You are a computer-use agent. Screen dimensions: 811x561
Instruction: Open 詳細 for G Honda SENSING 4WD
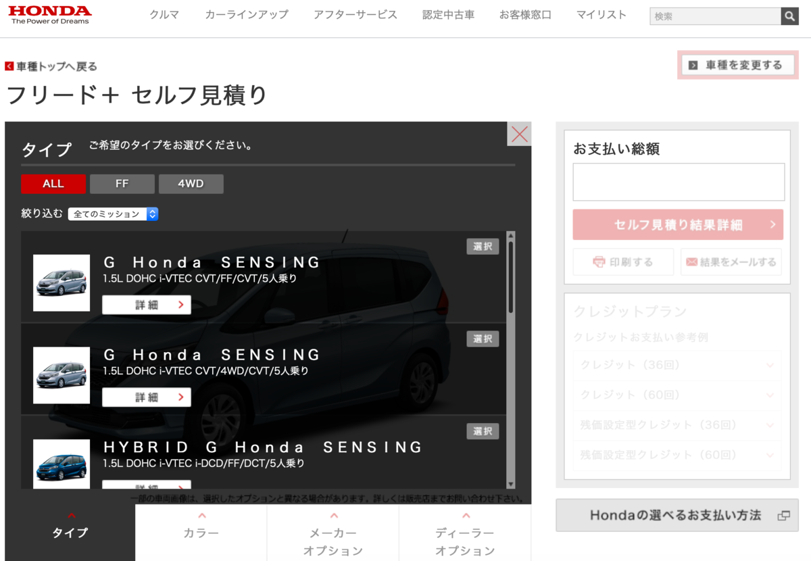(147, 397)
